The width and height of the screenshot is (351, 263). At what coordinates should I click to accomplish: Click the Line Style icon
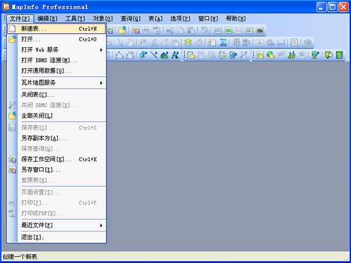tap(154, 55)
